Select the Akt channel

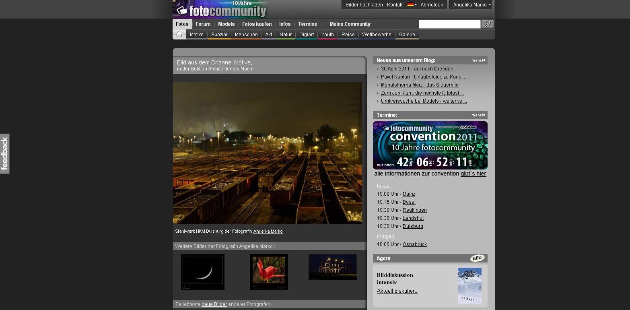pos(269,35)
